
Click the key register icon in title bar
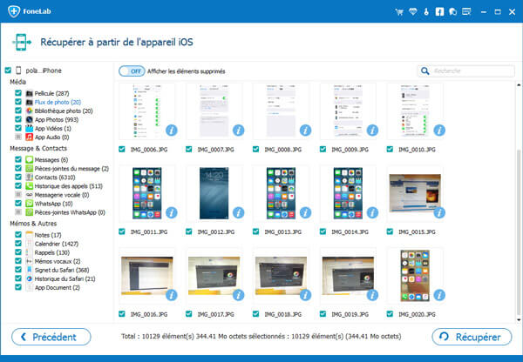tap(426, 11)
